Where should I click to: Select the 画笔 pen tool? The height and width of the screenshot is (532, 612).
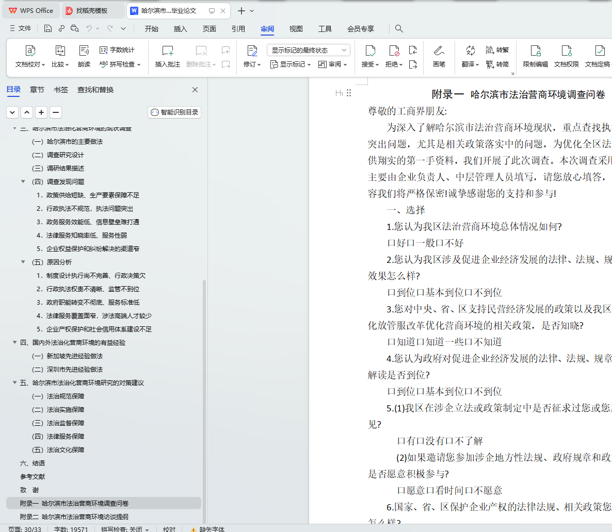pyautogui.click(x=439, y=56)
